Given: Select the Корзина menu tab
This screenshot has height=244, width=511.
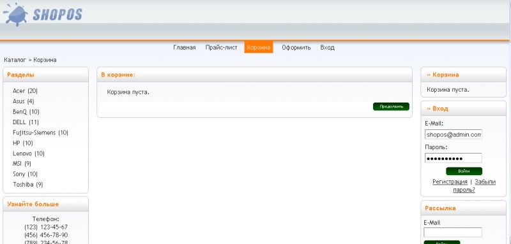Looking at the screenshot, I should click(259, 47).
